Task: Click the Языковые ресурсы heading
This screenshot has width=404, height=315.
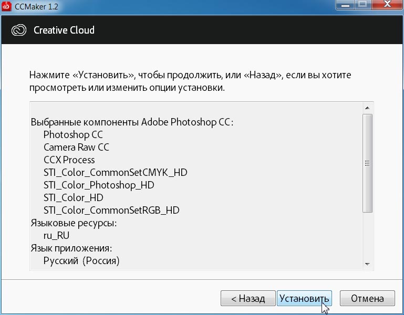Action: coord(74,223)
